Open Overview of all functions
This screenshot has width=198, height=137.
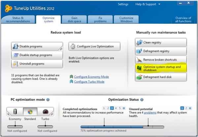pos(183,19)
